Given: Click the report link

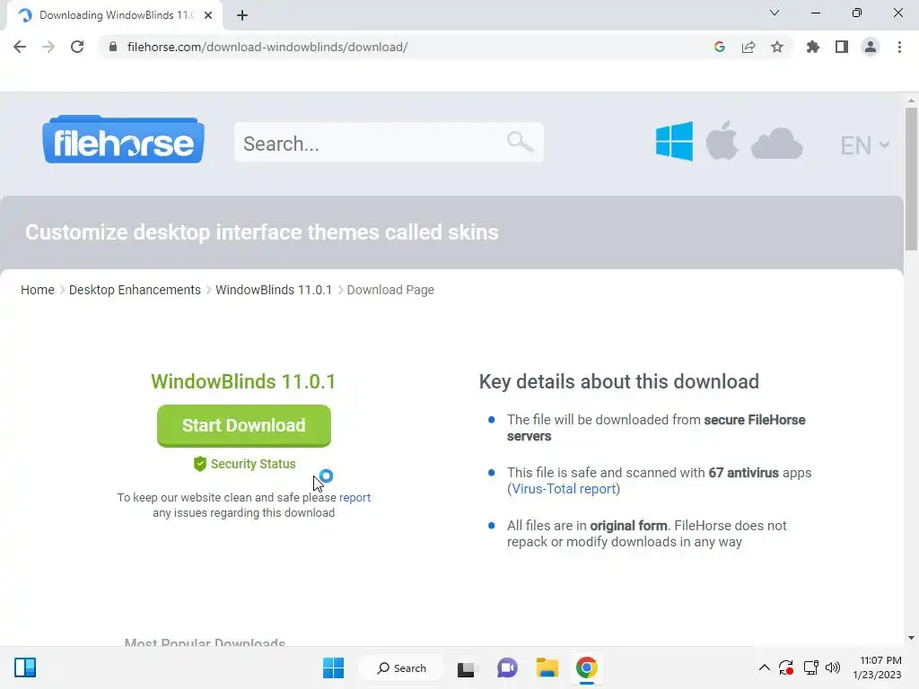Looking at the screenshot, I should 354,497.
